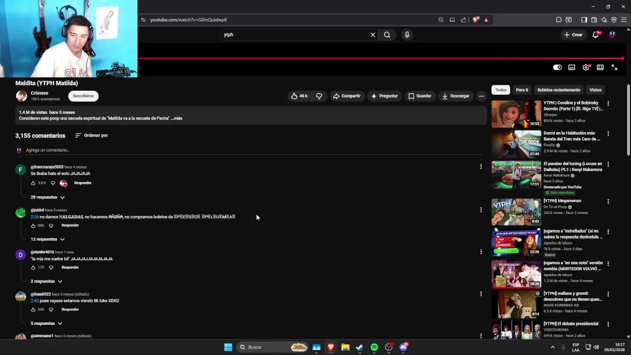Seek on the red video progress bar

(380, 58)
